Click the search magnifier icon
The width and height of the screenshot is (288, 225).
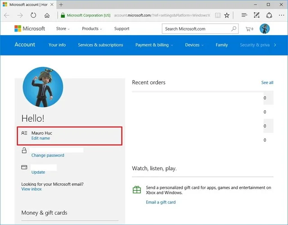234,29
